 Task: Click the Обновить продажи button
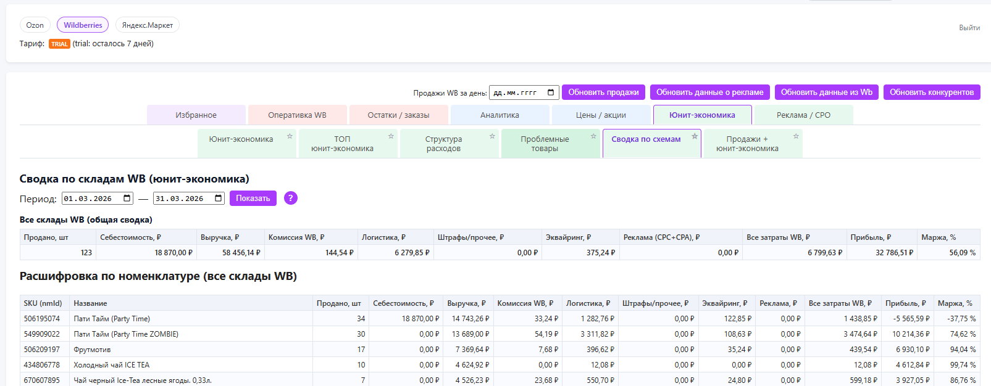click(604, 92)
